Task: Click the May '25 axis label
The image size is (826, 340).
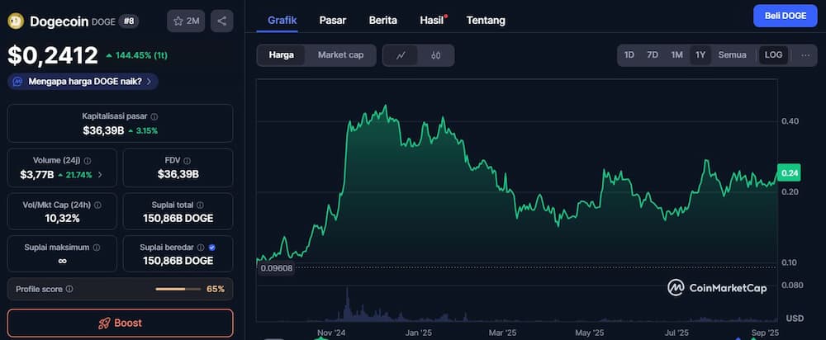Action: (590, 333)
